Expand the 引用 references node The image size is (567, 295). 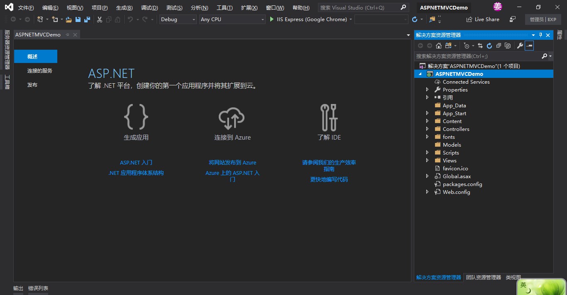coord(428,97)
